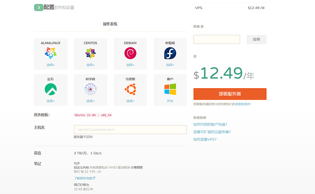This screenshot has height=194, width=315.
Task: Click the Fedora logo icon
Action: (170, 53)
